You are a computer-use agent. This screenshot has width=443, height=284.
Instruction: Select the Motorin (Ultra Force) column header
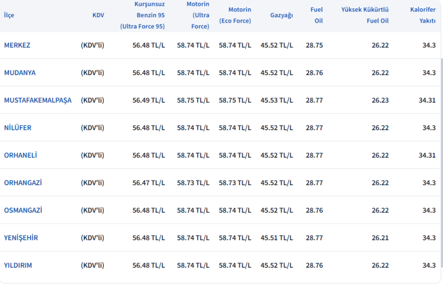click(x=198, y=15)
